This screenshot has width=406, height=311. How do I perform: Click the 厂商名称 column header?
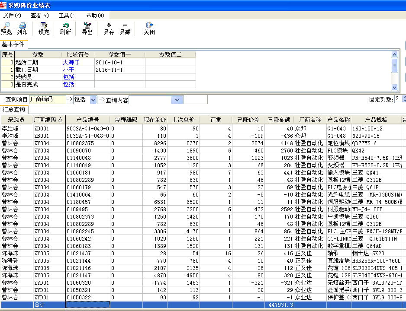click(310, 120)
